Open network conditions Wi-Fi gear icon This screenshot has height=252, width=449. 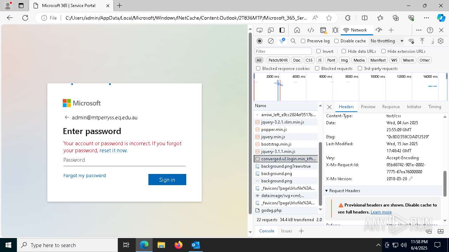click(x=411, y=41)
